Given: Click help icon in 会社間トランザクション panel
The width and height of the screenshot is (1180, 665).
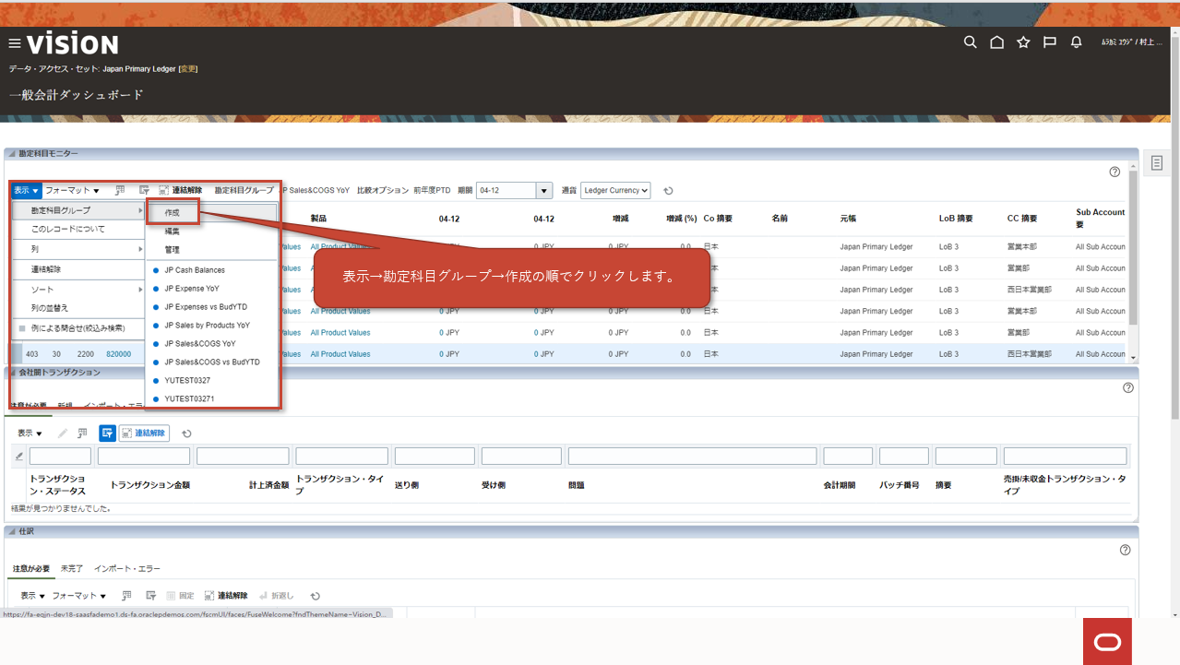Looking at the screenshot, I should coord(1127,387).
